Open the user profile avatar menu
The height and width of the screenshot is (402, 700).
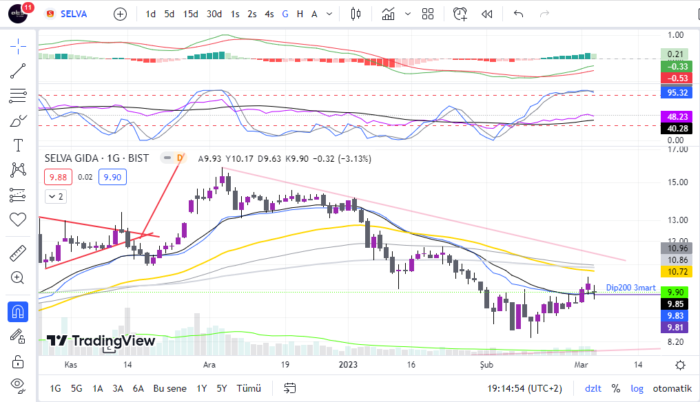(x=18, y=14)
